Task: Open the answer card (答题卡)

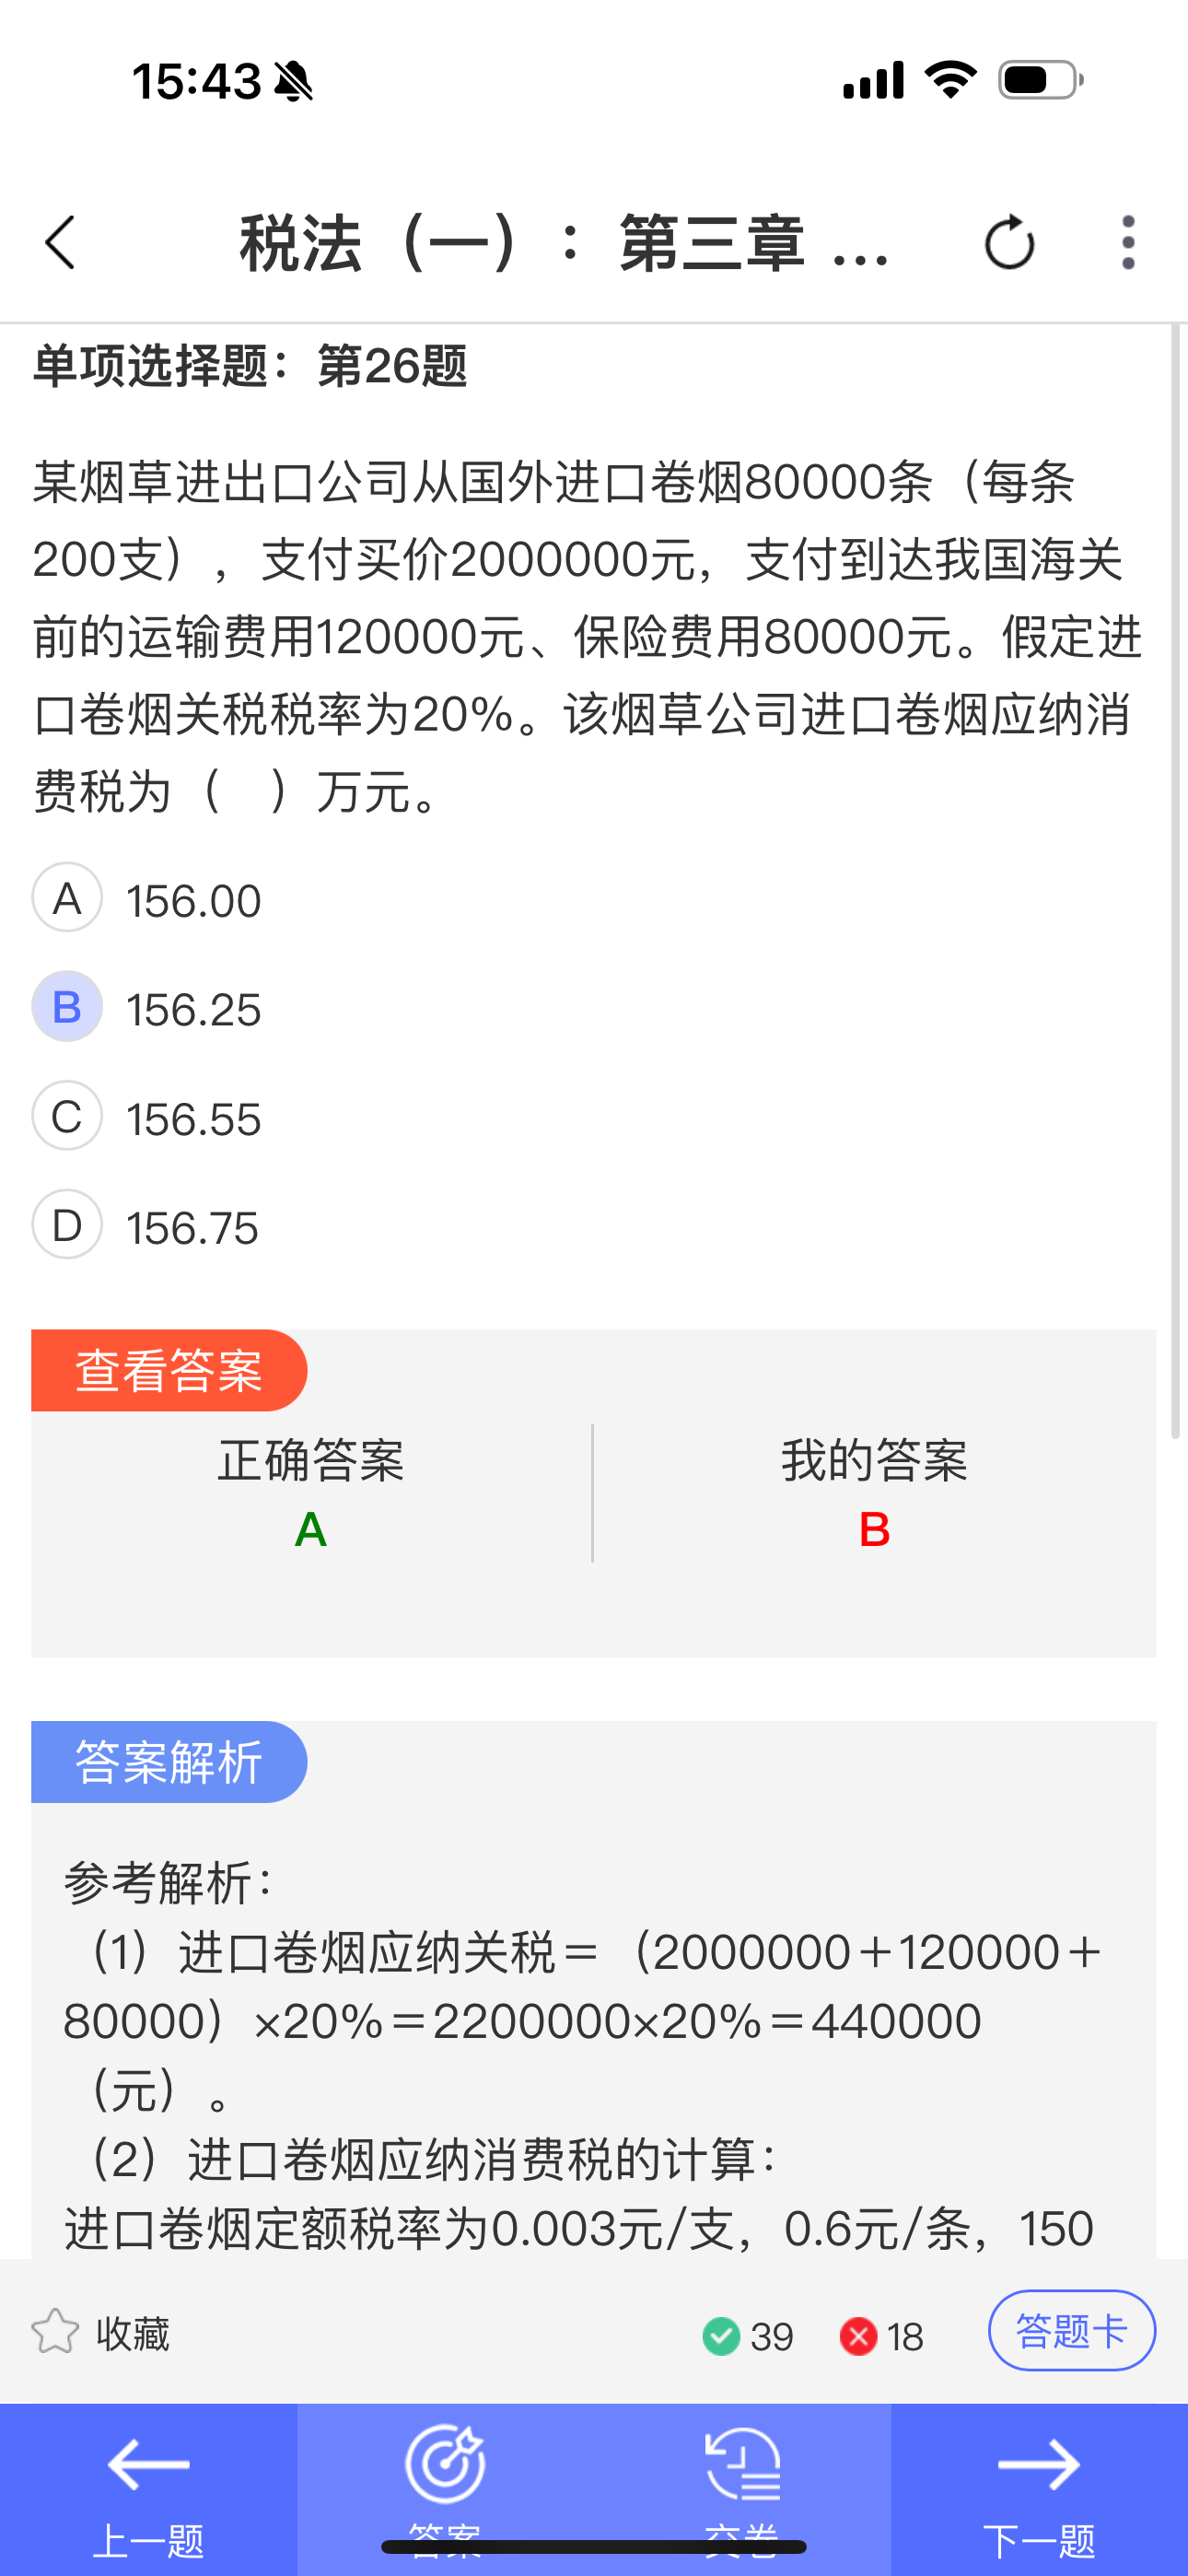Action: point(1071,2330)
